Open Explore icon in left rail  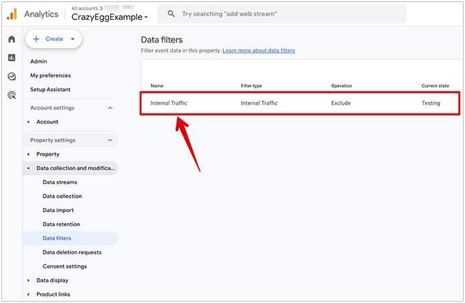[x=11, y=76]
